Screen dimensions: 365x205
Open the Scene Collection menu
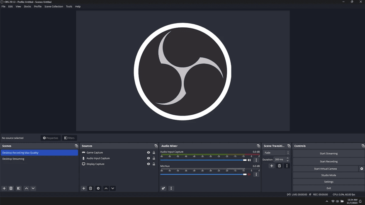tap(54, 7)
